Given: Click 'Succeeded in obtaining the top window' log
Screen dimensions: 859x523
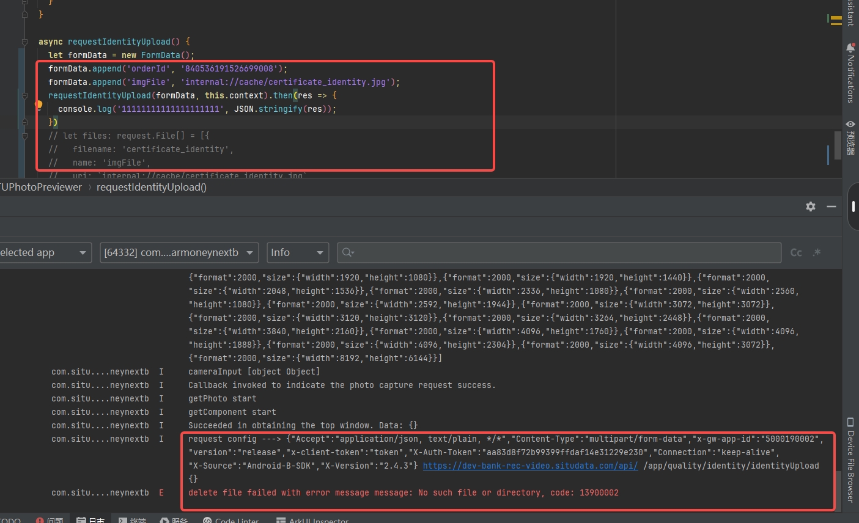Looking at the screenshot, I should 303,425.
